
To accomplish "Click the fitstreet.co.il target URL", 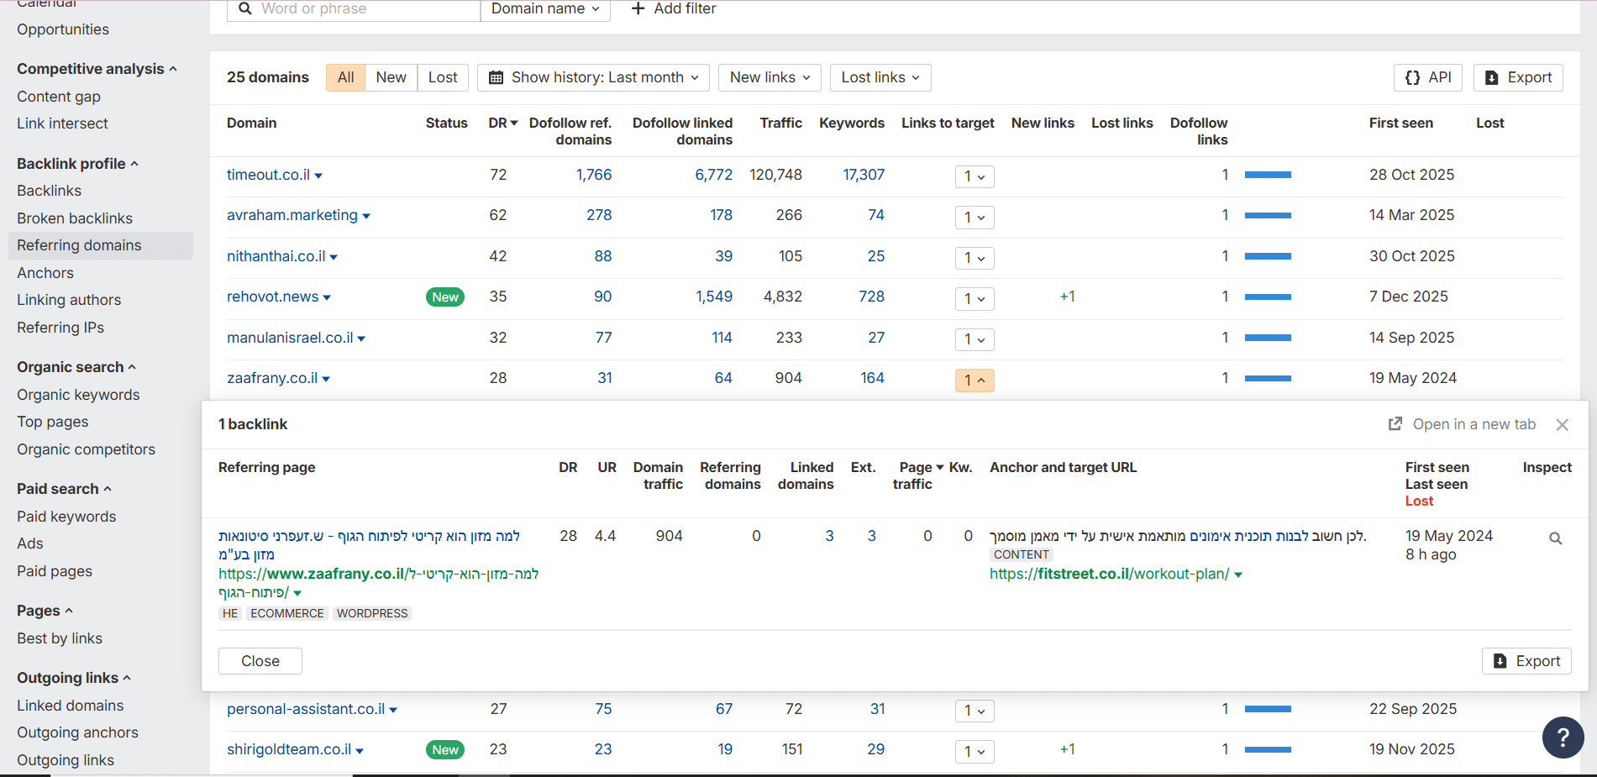I will click(x=1109, y=574).
